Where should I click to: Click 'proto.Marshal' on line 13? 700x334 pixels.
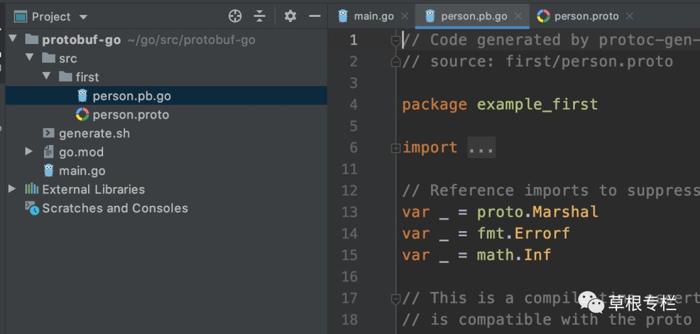[x=537, y=212]
